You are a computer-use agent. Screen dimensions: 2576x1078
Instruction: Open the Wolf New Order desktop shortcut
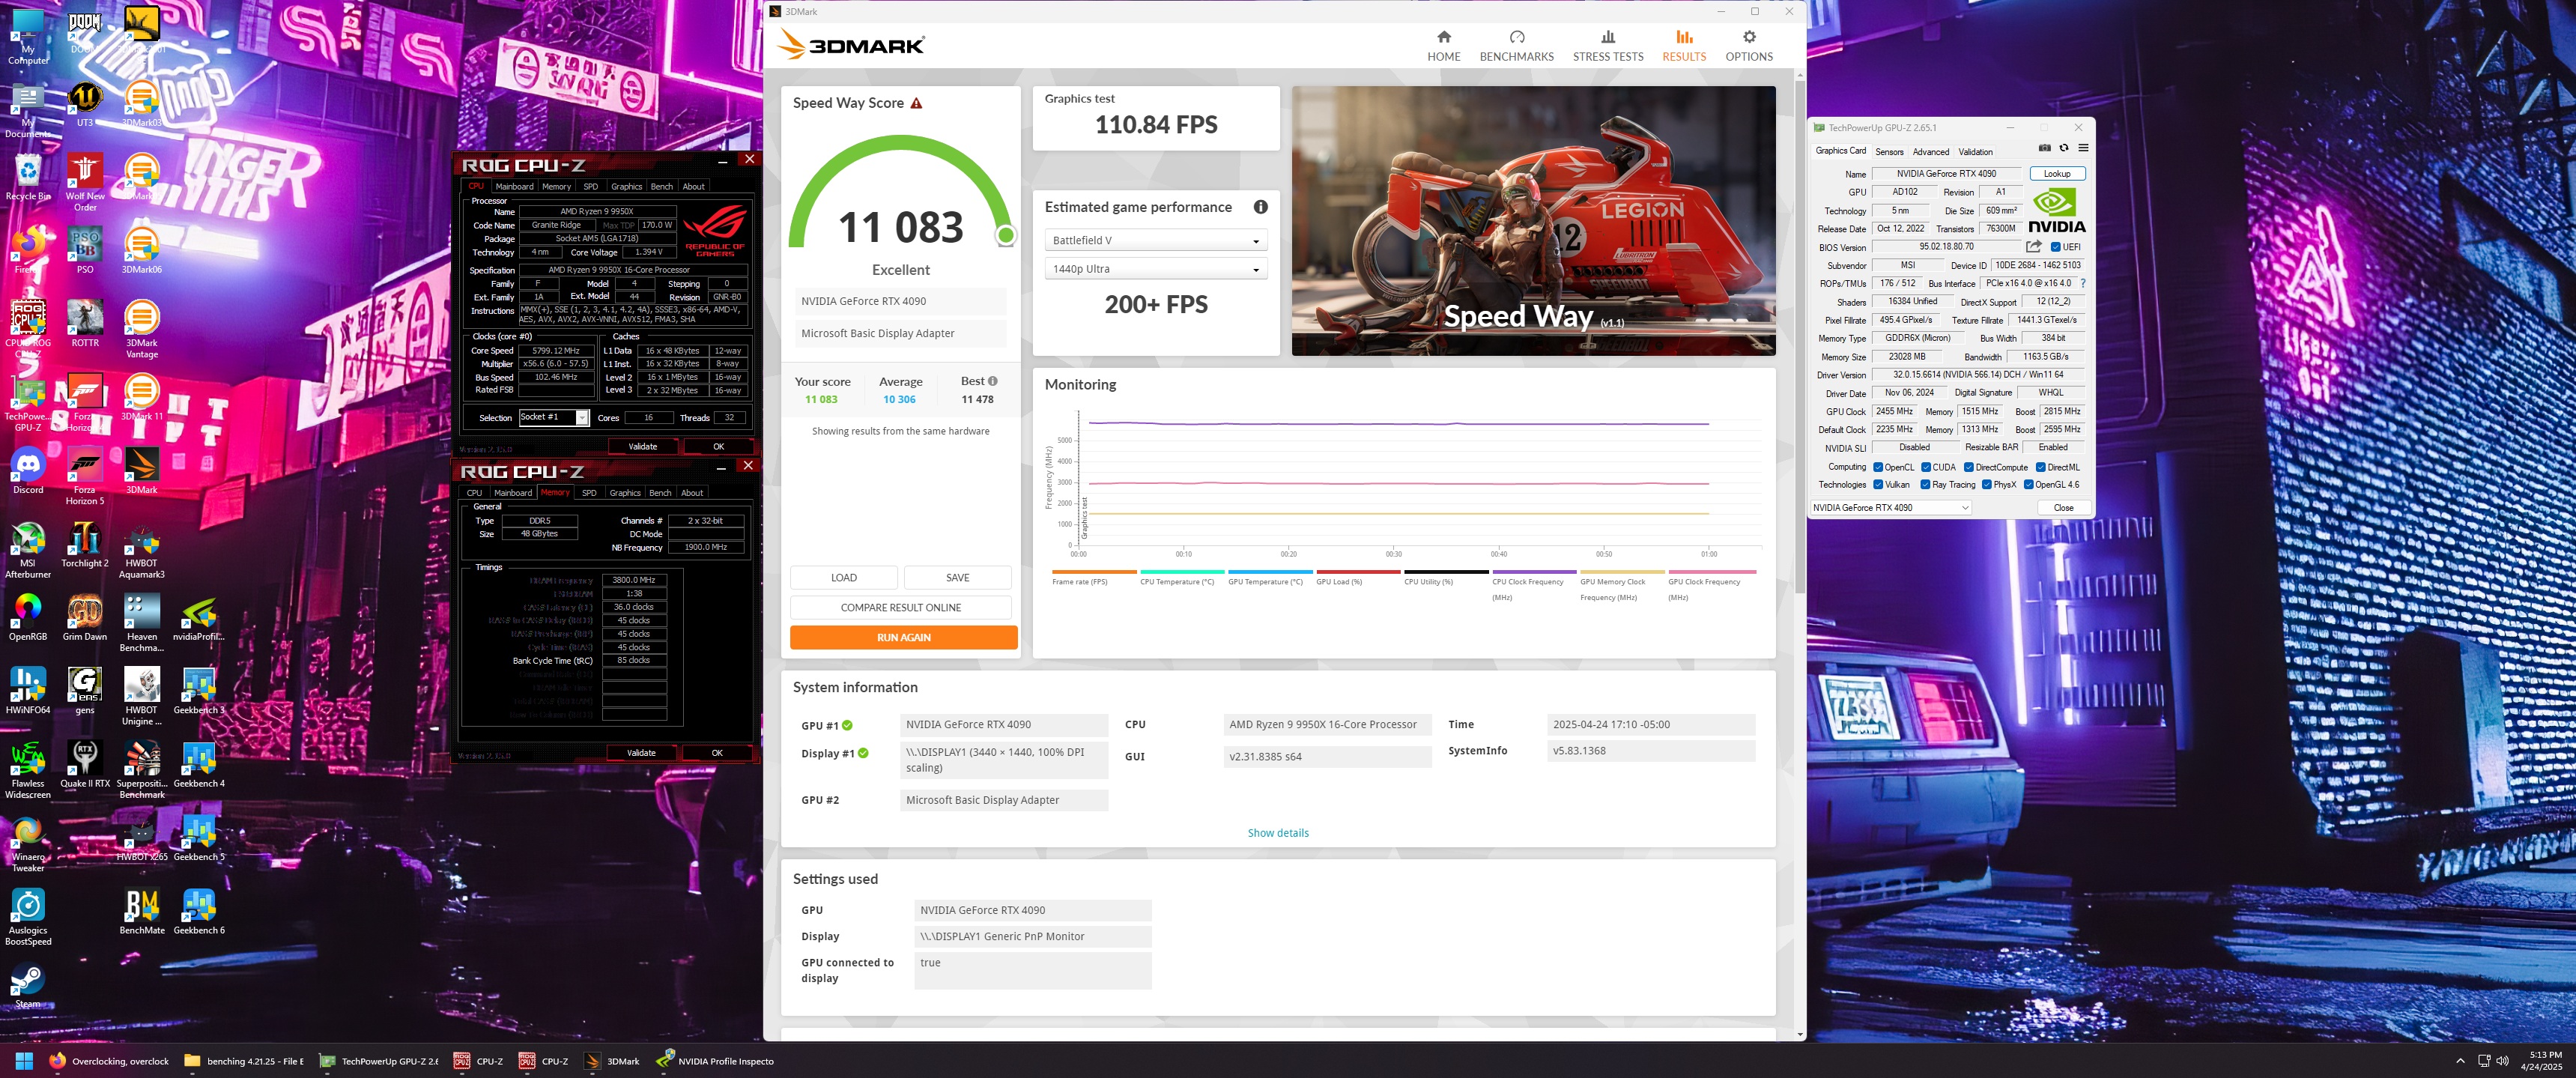tap(85, 183)
